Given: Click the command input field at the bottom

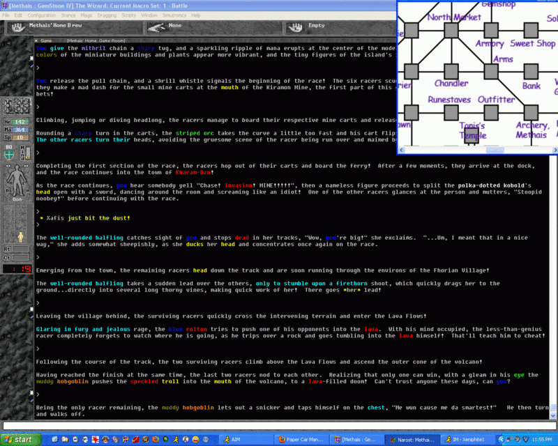Looking at the screenshot, I should 279,424.
